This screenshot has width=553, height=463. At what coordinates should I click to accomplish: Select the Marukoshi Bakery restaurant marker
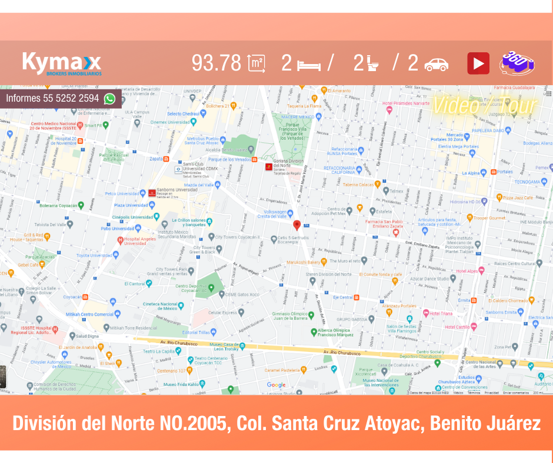tap(324, 261)
